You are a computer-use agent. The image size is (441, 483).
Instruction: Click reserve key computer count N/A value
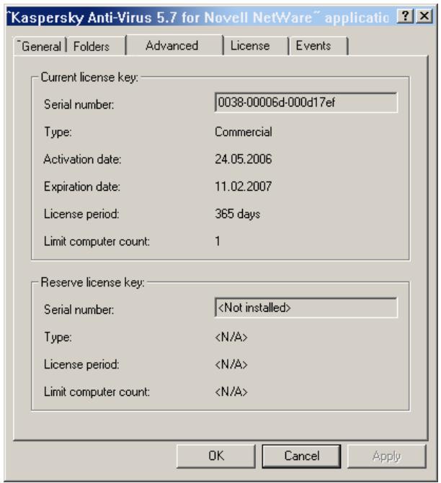[x=231, y=392]
